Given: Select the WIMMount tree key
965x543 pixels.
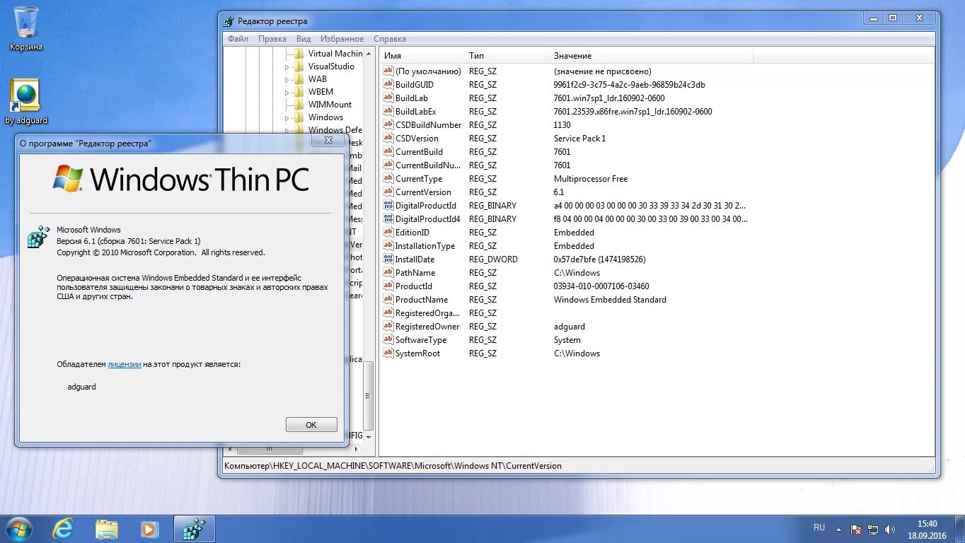Looking at the screenshot, I should coord(330,105).
